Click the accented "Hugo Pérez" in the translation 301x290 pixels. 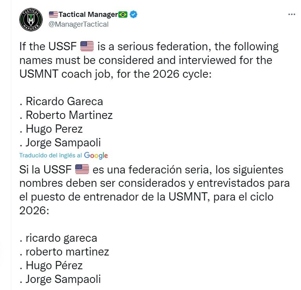click(x=54, y=265)
